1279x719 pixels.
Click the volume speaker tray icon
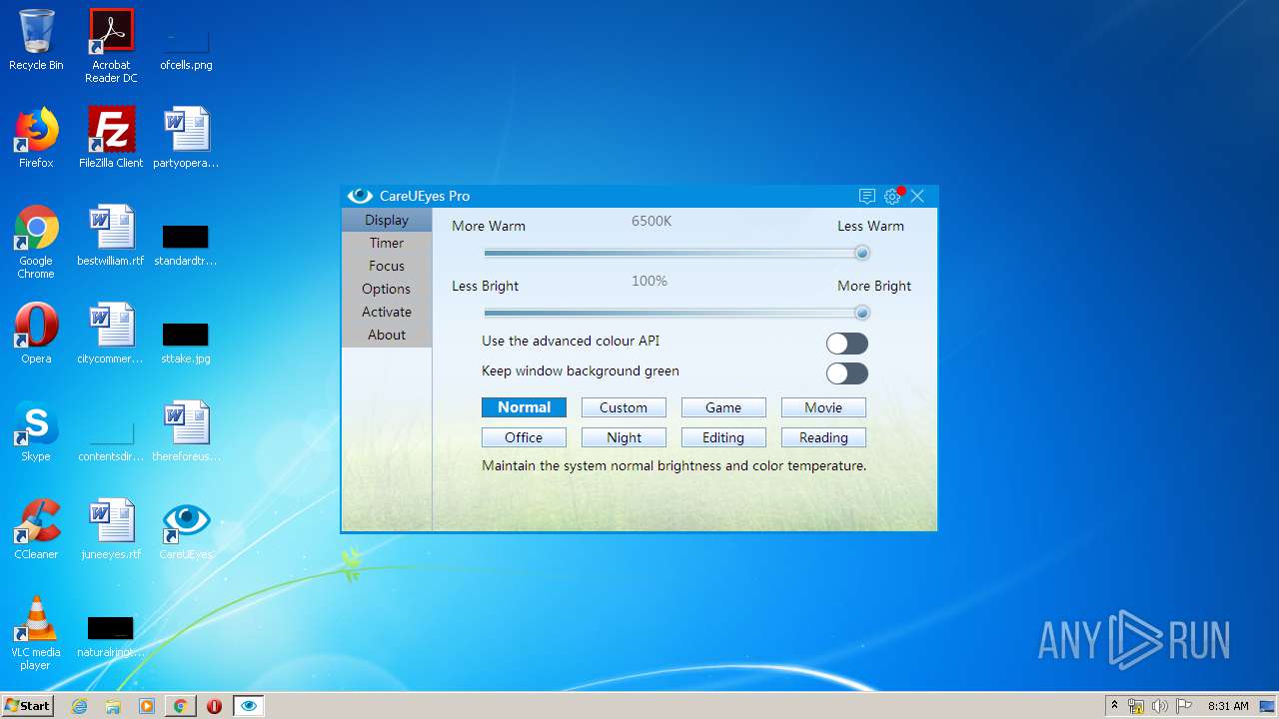click(1160, 706)
